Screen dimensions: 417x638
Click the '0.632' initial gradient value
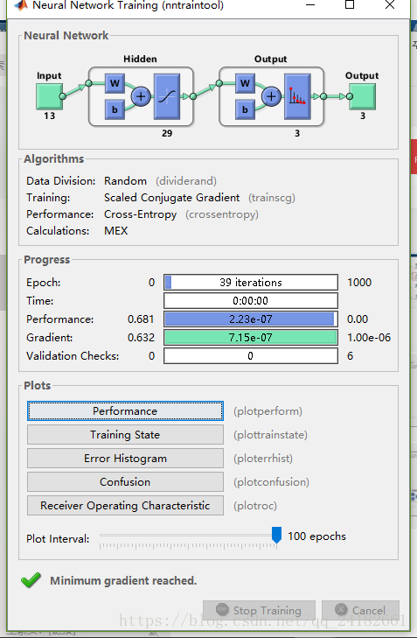click(x=141, y=337)
